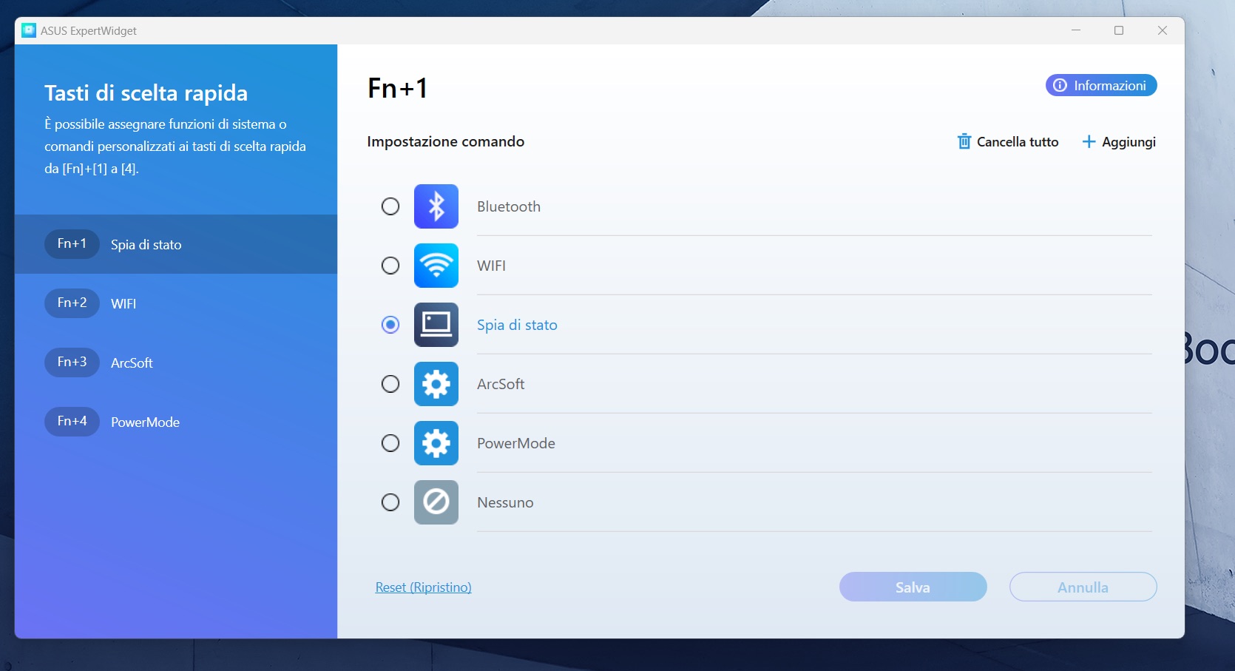Open the Fn+3 ArcSoft shortcut
This screenshot has height=671, width=1235.
click(x=176, y=363)
